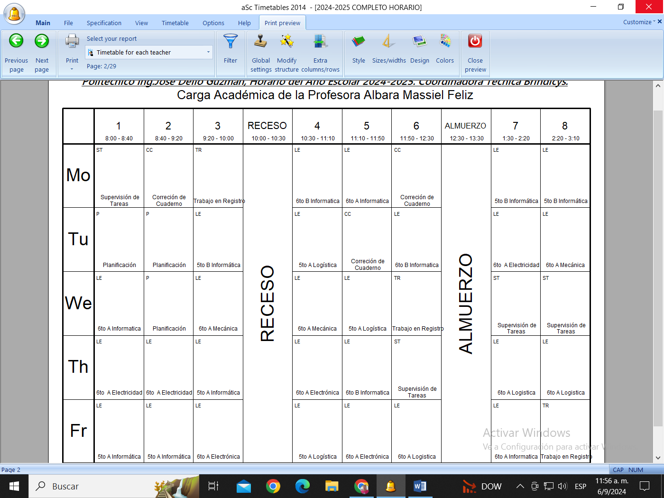This screenshot has width=664, height=498.
Task: Click Thursday '6to B Informatica' cell
Action: [x=367, y=368]
